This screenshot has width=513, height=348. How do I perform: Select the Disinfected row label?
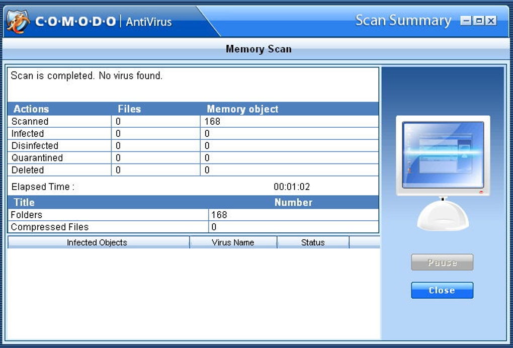tap(35, 145)
